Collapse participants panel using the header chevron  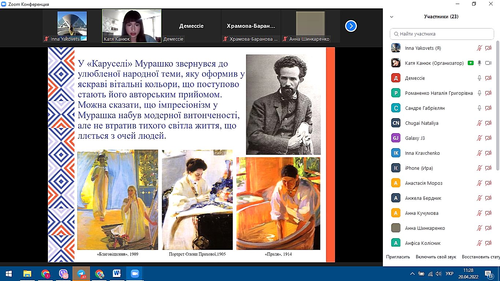point(392,17)
